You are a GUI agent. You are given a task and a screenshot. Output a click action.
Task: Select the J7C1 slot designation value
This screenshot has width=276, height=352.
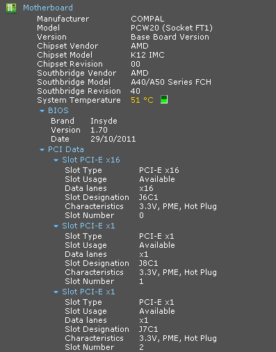148,329
